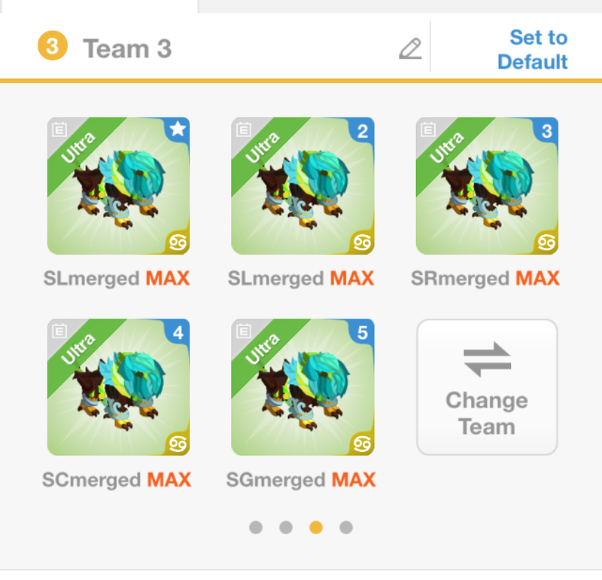This screenshot has height=580, width=602.
Task: Open the SGmerged MAX pet thumbnail
Action: (x=303, y=387)
